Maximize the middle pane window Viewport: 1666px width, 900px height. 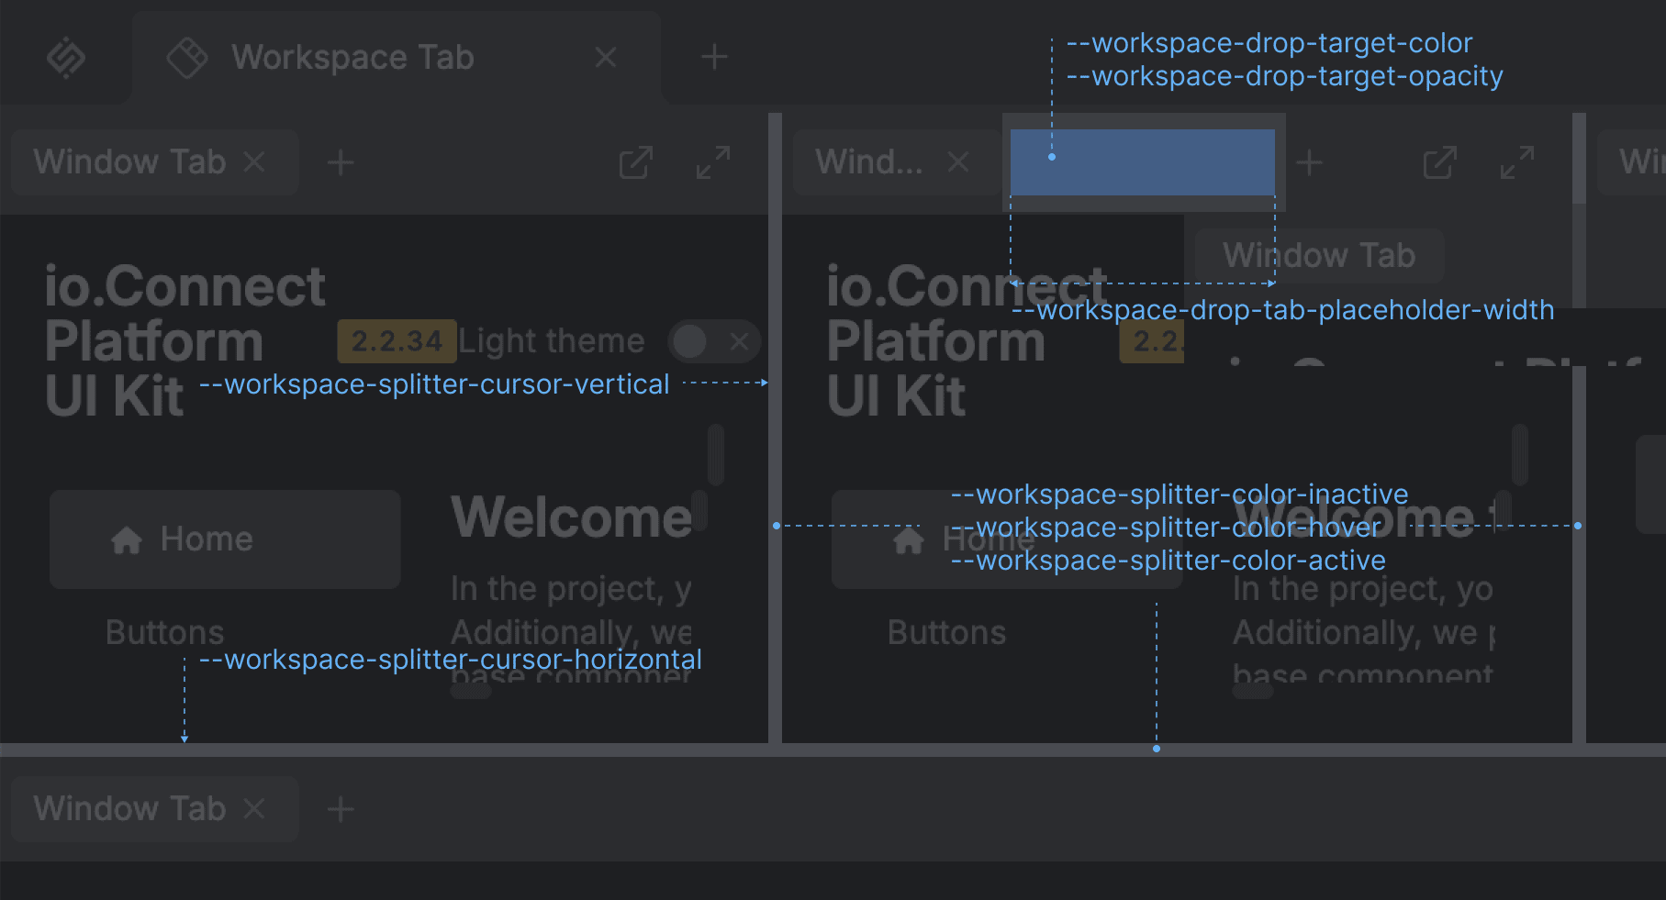click(x=1517, y=162)
